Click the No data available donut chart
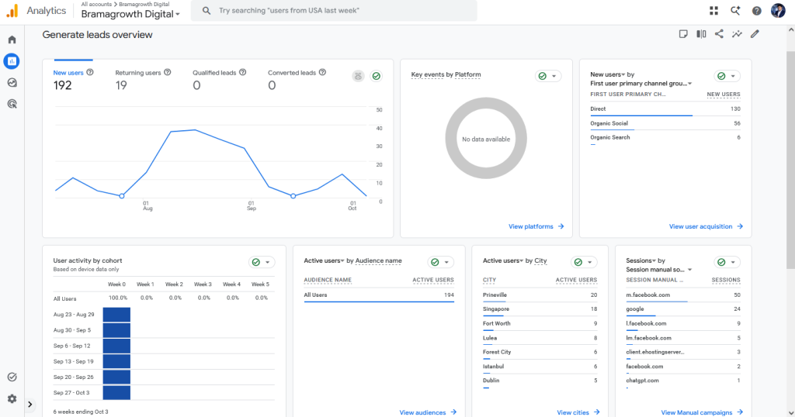This screenshot has height=417, width=795. 486,138
